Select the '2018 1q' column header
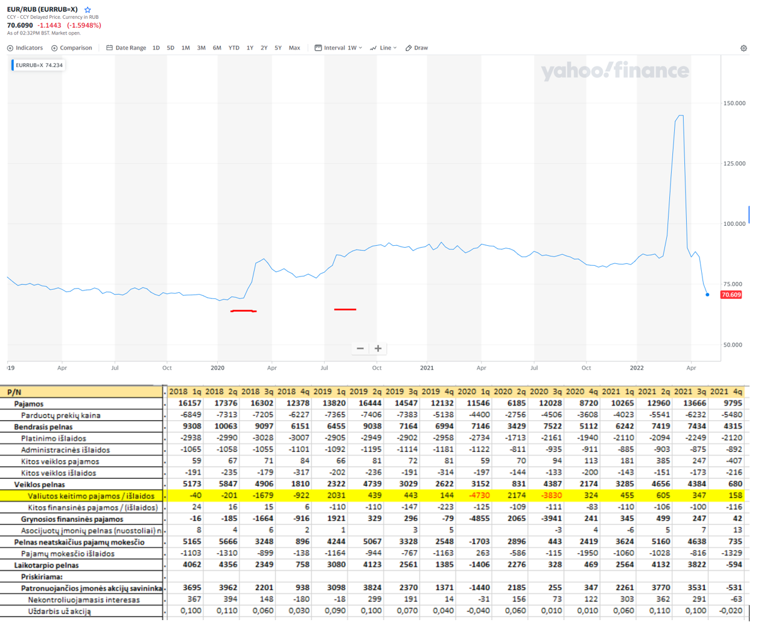Image resolution: width=761 pixels, height=634 pixels. click(185, 392)
